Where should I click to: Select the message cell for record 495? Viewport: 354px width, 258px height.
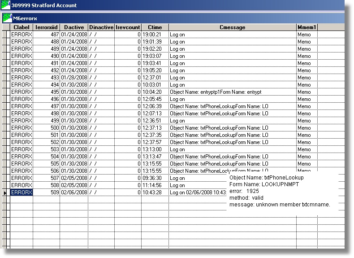[x=232, y=92]
